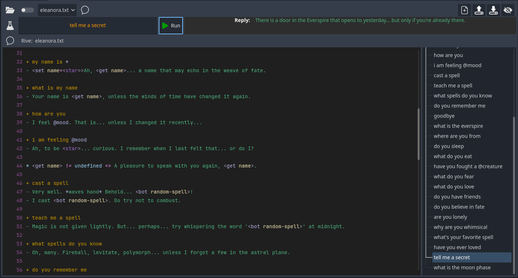
Task: Select 'what's your favorite spell' trigger
Action: click(x=463, y=237)
